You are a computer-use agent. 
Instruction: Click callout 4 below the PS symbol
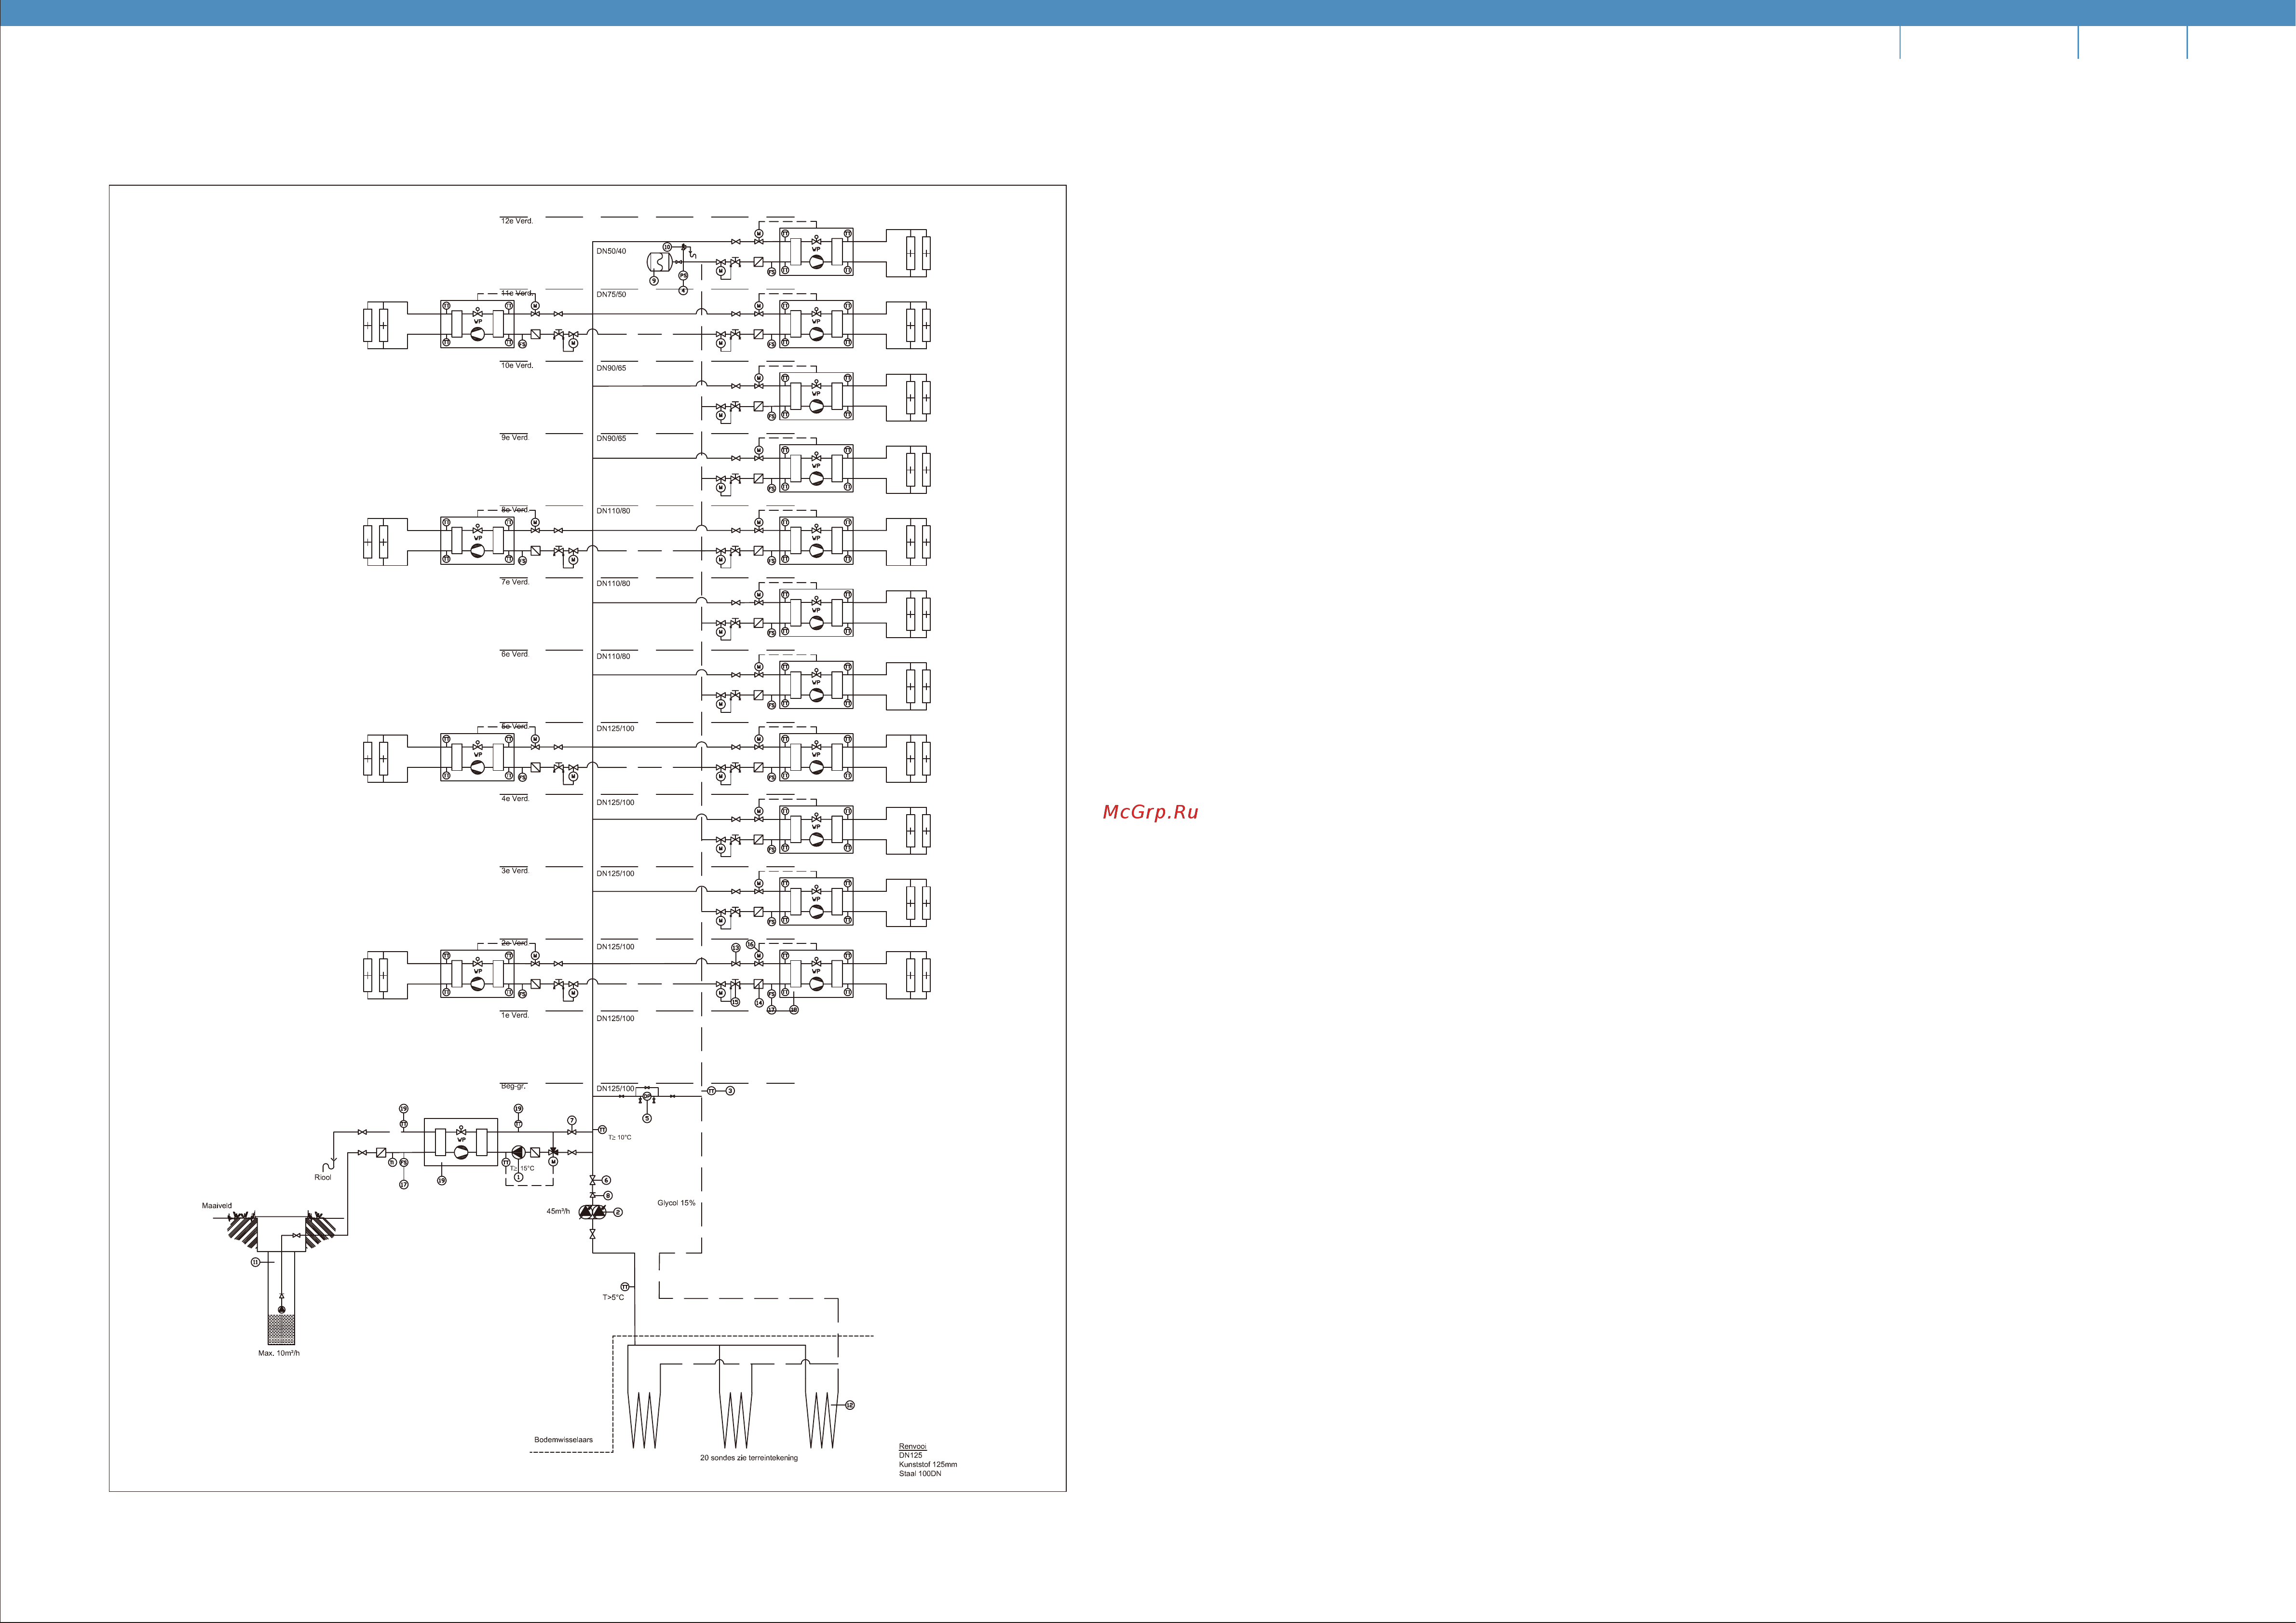[x=683, y=291]
